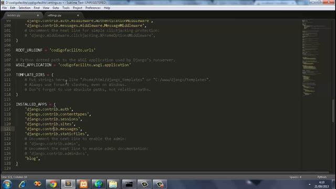Click the 'django.contrib.messages' entry on line 121
This screenshot has width=336, height=189.
tap(54, 129)
